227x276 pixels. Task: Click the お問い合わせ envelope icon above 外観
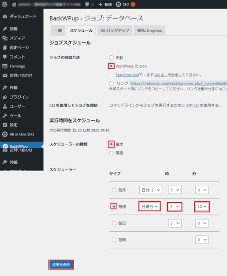click(5, 76)
